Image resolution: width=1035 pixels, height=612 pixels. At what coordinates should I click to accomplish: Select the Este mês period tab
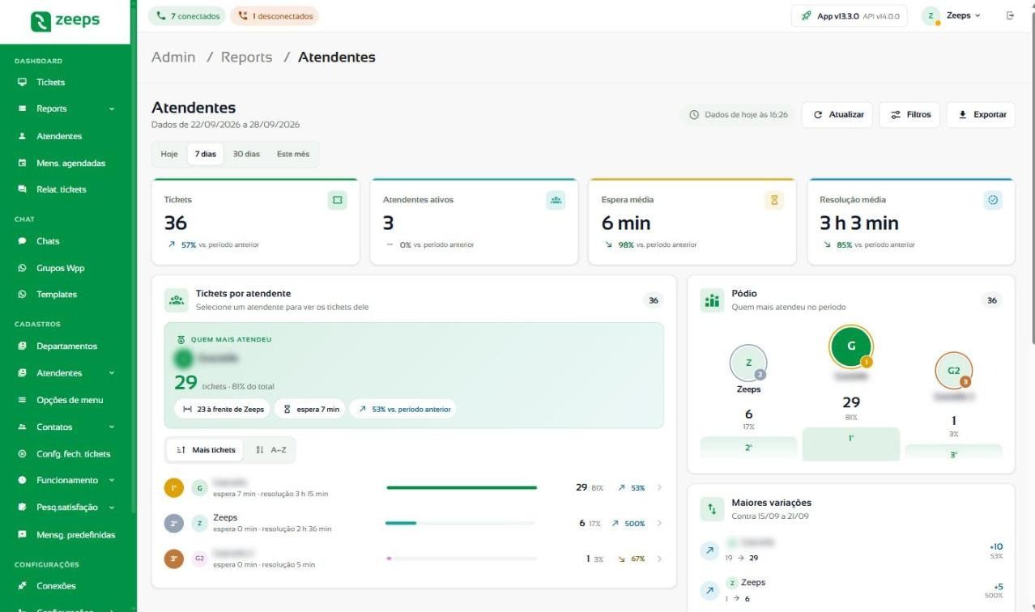point(293,155)
